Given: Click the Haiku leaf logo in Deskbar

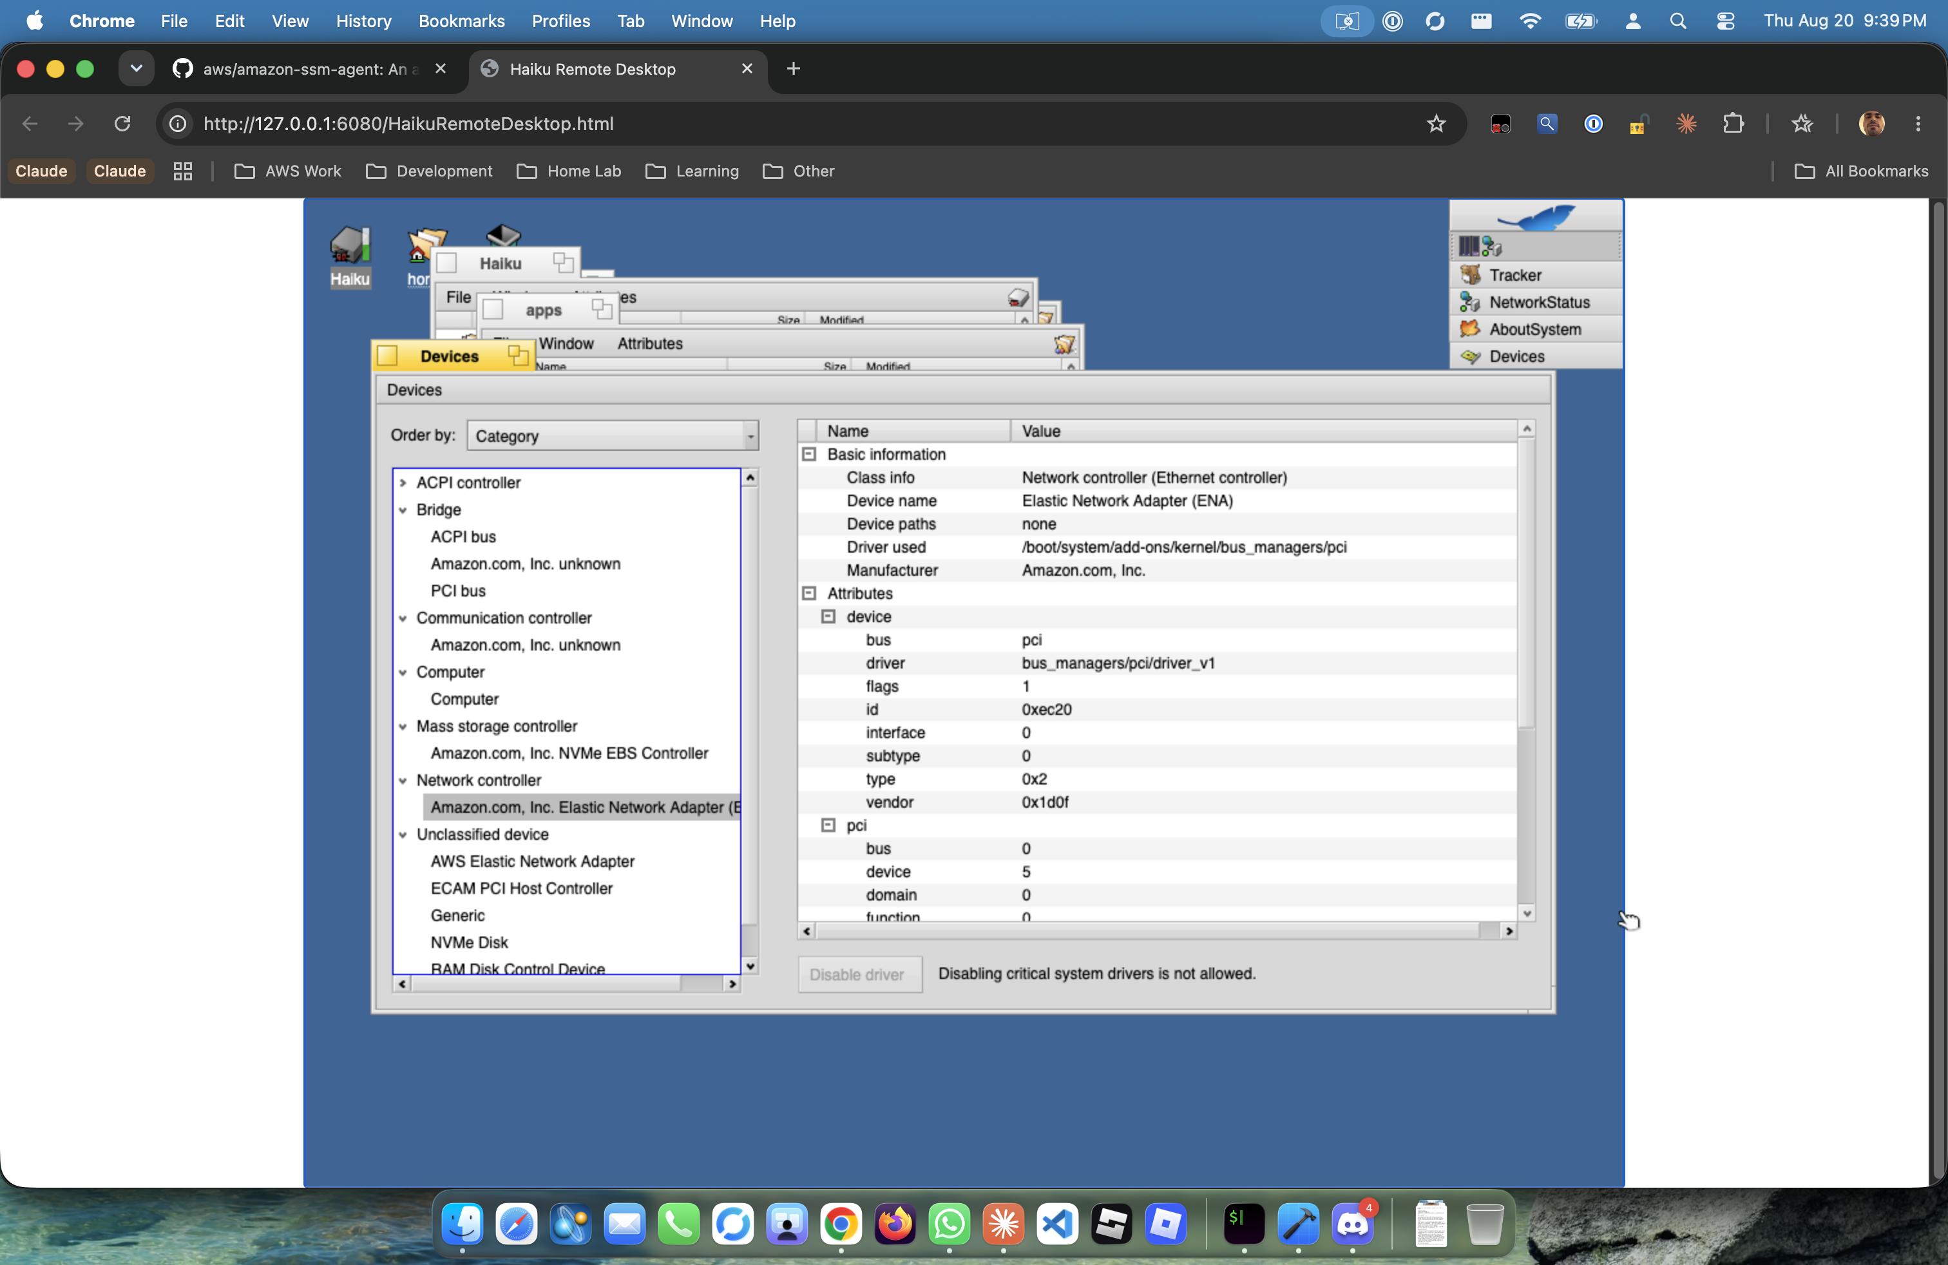Looking at the screenshot, I should click(1536, 217).
